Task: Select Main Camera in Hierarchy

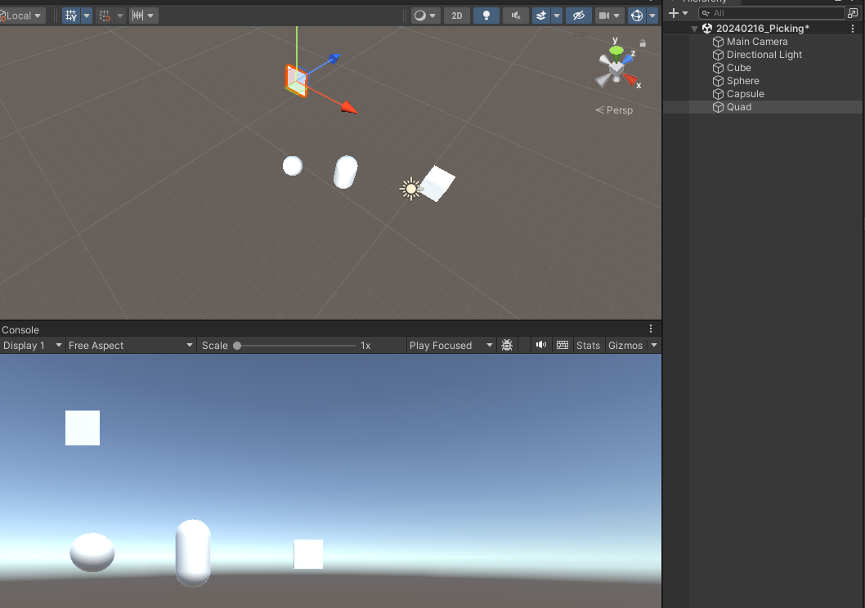Action: pyautogui.click(x=757, y=42)
